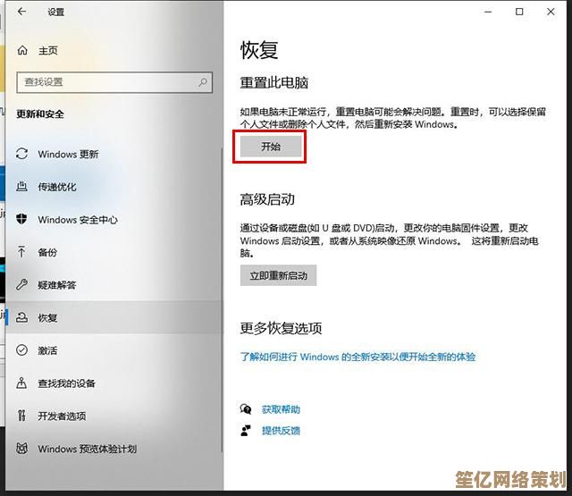Focus the 查找设置 search field

pyautogui.click(x=107, y=82)
